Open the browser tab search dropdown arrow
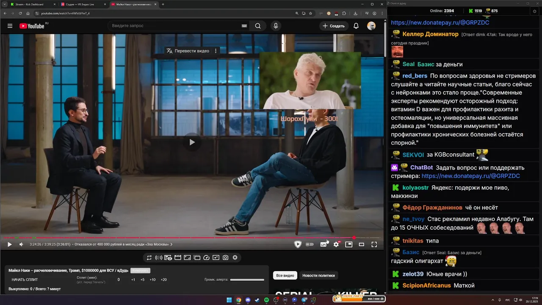This screenshot has height=305, width=542. pyautogui.click(x=4, y=4)
